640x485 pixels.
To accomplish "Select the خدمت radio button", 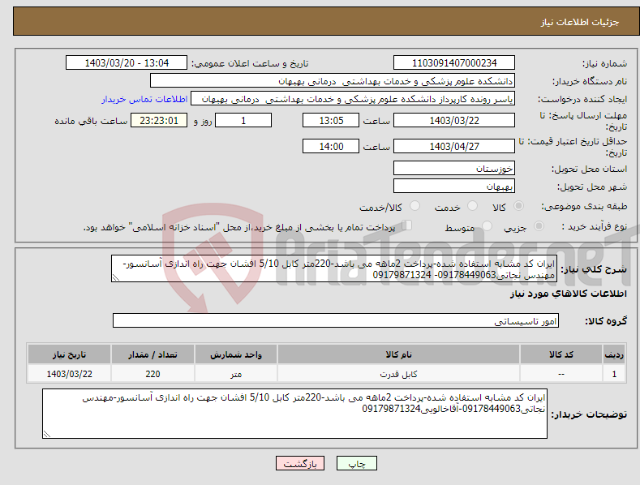I will [x=472, y=206].
